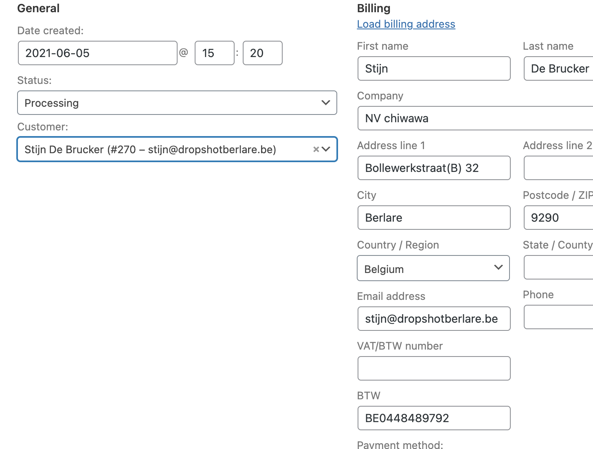Click the Last name field containing De Brucker

558,68
